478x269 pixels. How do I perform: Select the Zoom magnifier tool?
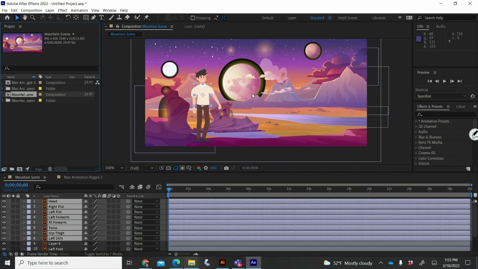point(32,18)
